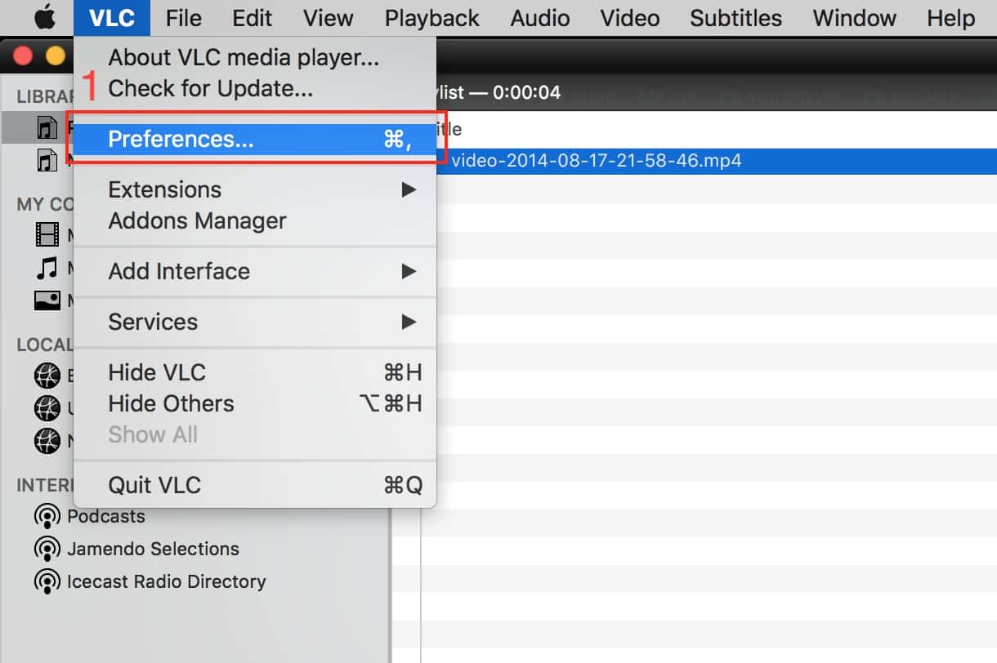Open the Window menu
The image size is (997, 663).
point(853,17)
